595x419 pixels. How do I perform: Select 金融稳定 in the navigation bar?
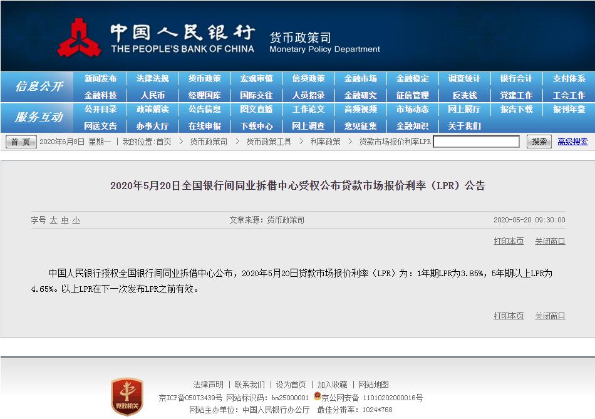click(x=413, y=79)
